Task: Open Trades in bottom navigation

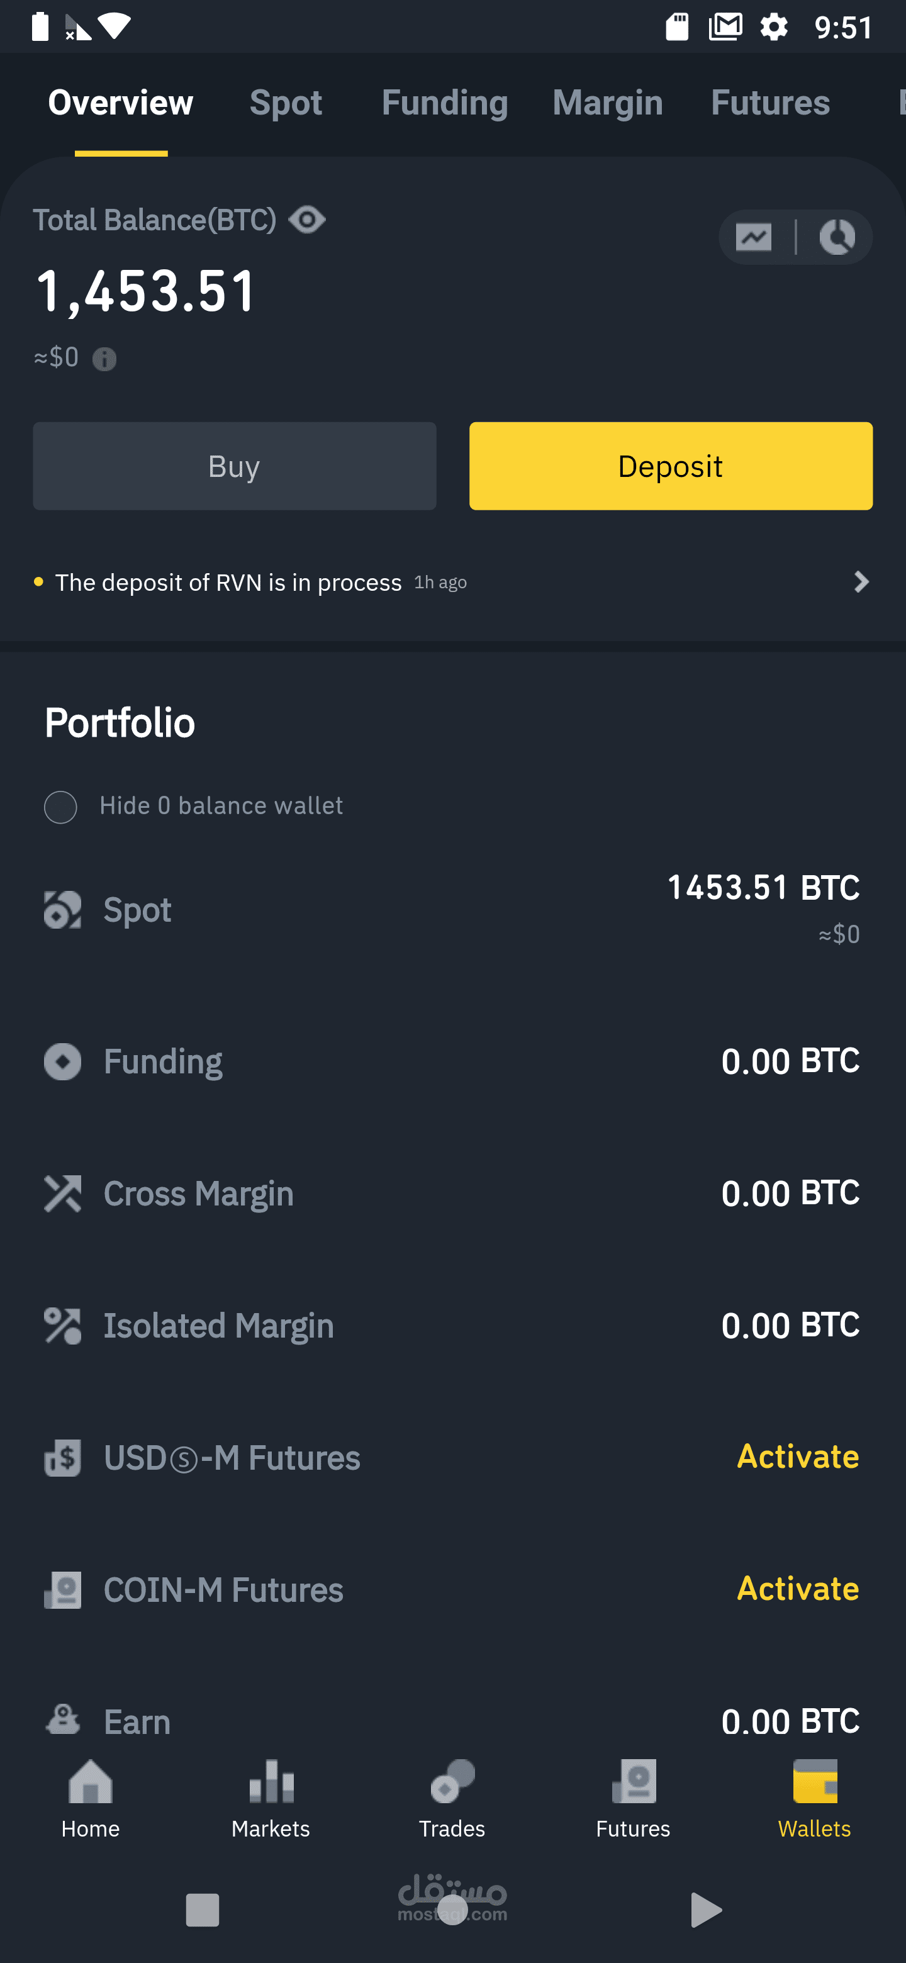Action: click(452, 1798)
